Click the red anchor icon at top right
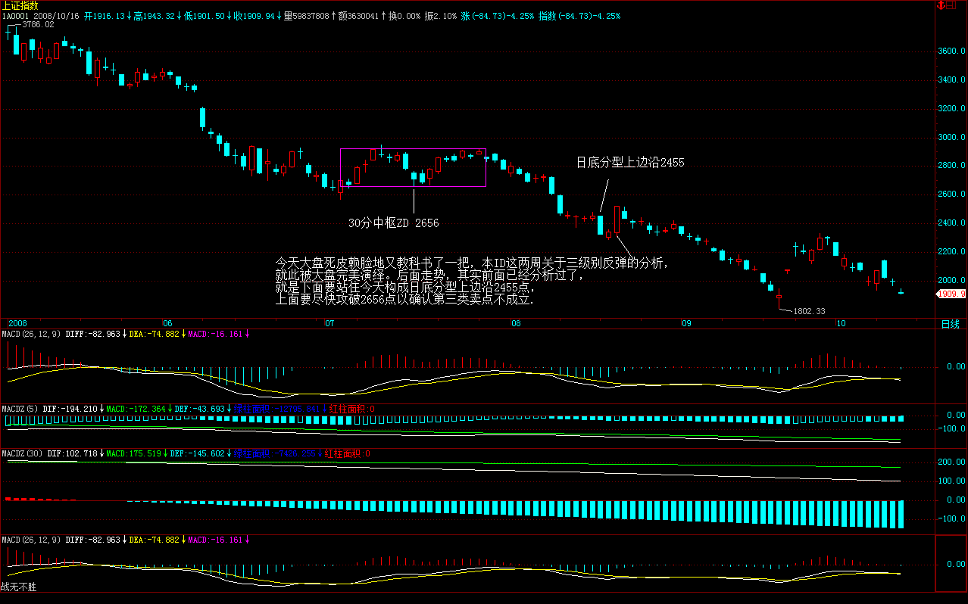Image resolution: width=968 pixels, height=604 pixels. pos(943,5)
